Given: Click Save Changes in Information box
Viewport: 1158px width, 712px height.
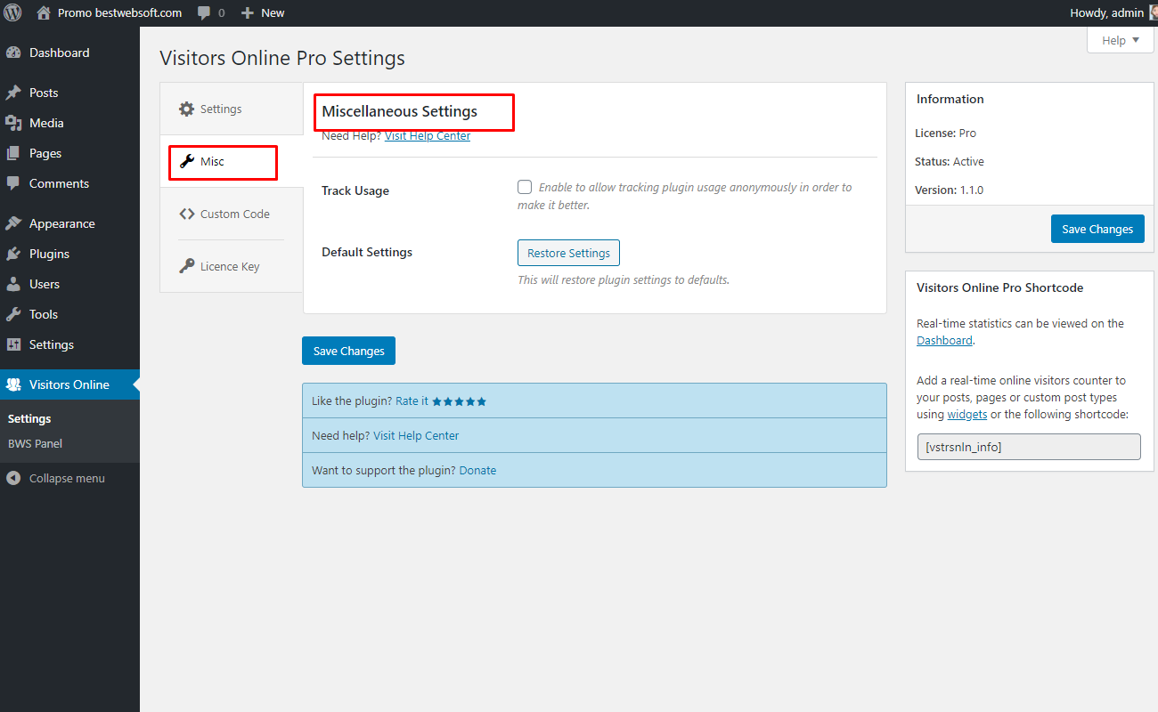Looking at the screenshot, I should pyautogui.click(x=1097, y=229).
